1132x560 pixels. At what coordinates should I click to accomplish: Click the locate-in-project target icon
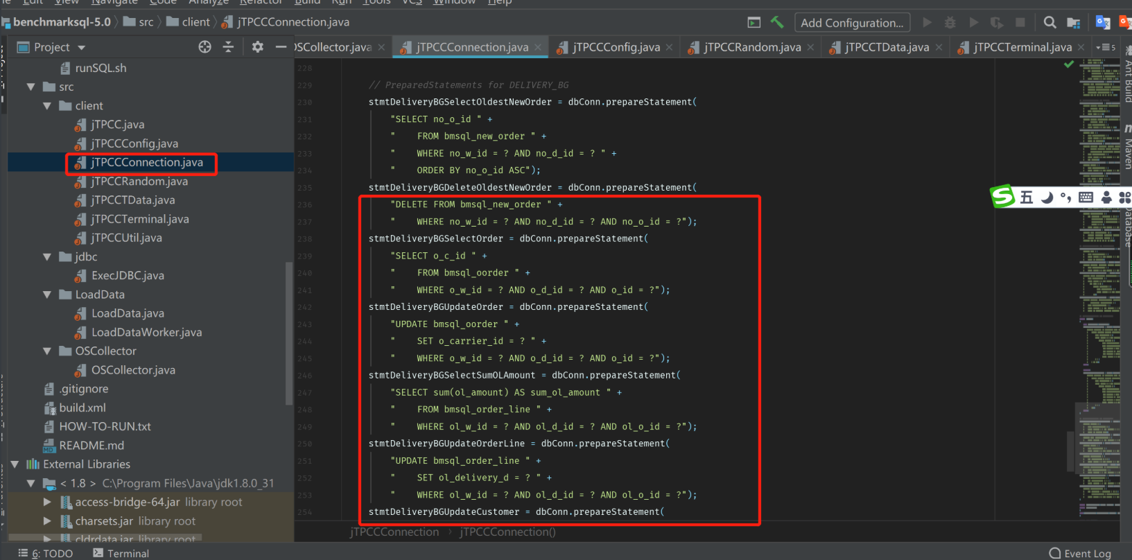click(x=204, y=47)
